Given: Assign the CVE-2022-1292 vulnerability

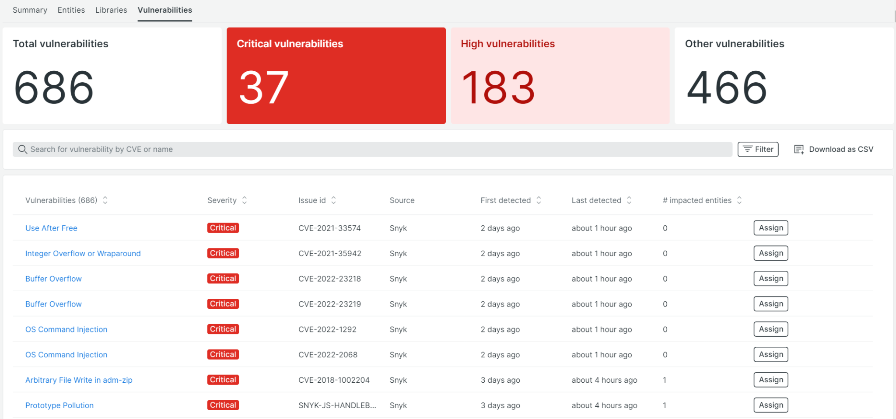Looking at the screenshot, I should 770,329.
